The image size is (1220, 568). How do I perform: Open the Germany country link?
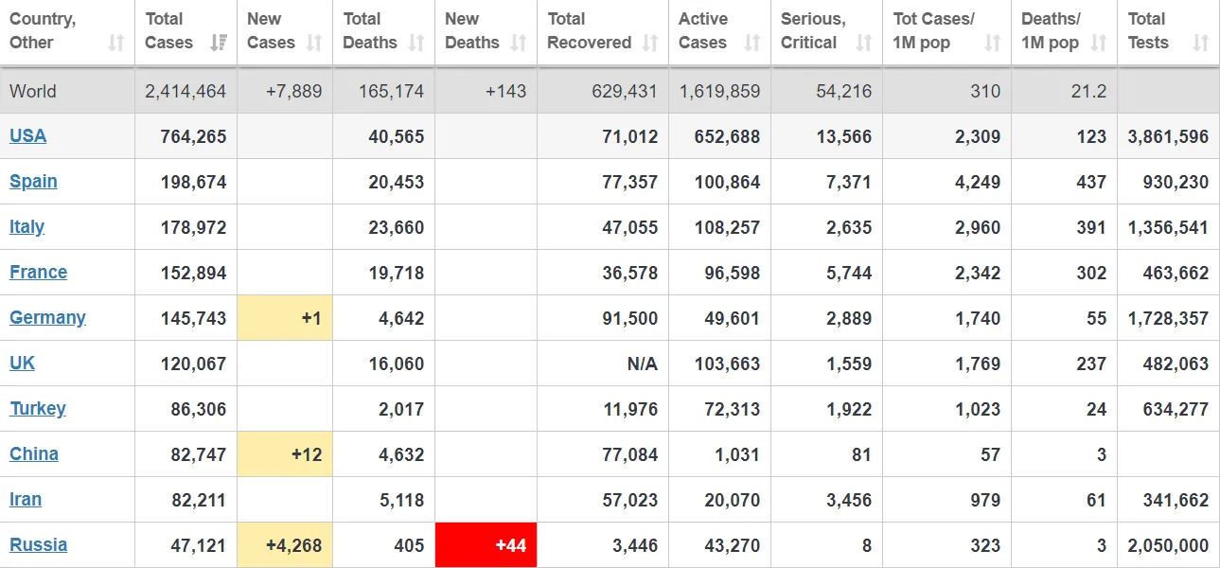coord(47,317)
